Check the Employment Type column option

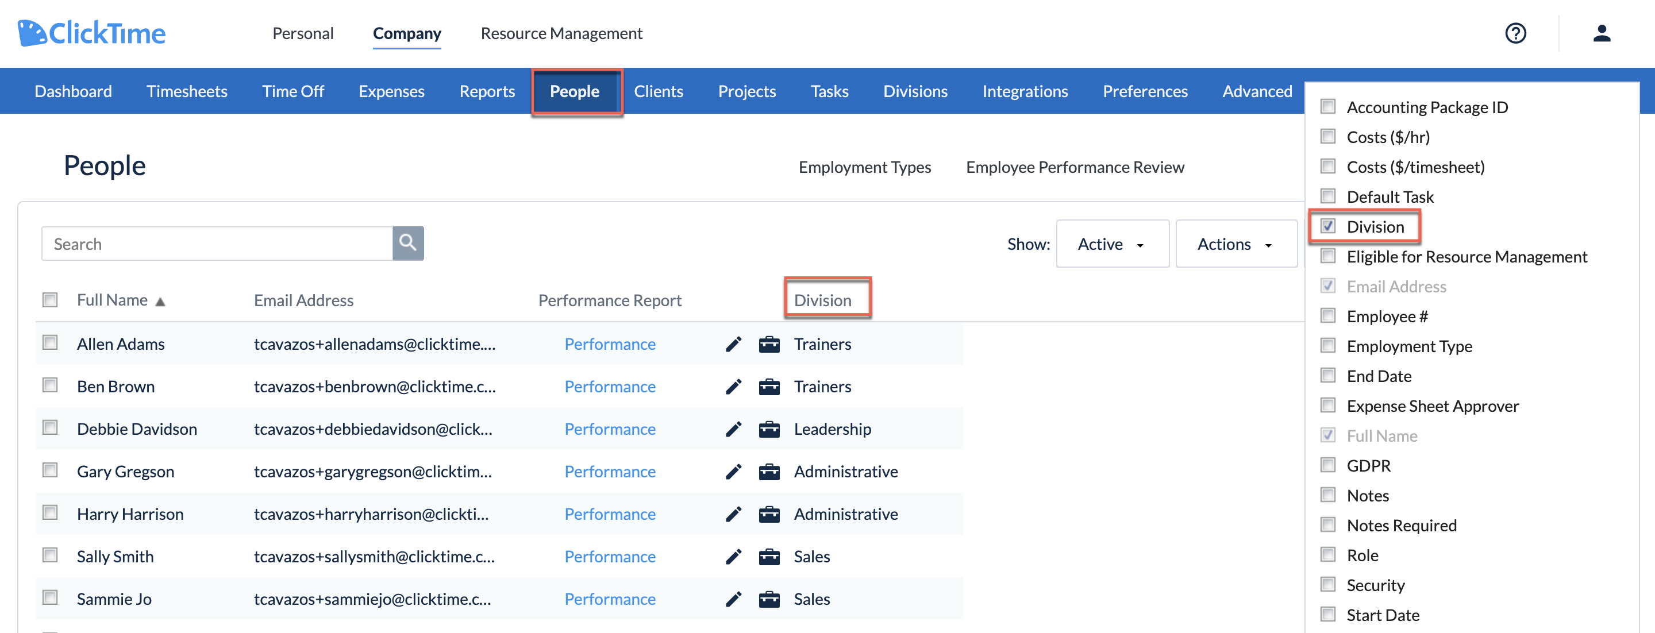pyautogui.click(x=1328, y=345)
